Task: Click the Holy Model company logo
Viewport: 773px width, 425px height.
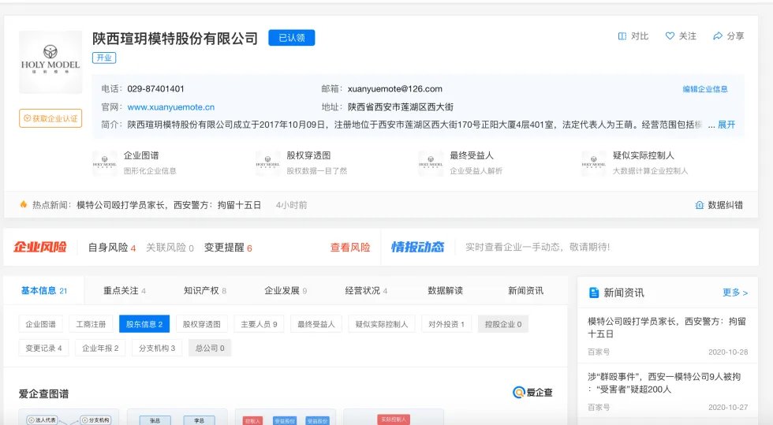Action: pos(50,62)
